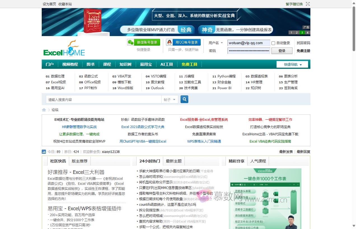Select banner slide 2 indicator

[x=296, y=32]
